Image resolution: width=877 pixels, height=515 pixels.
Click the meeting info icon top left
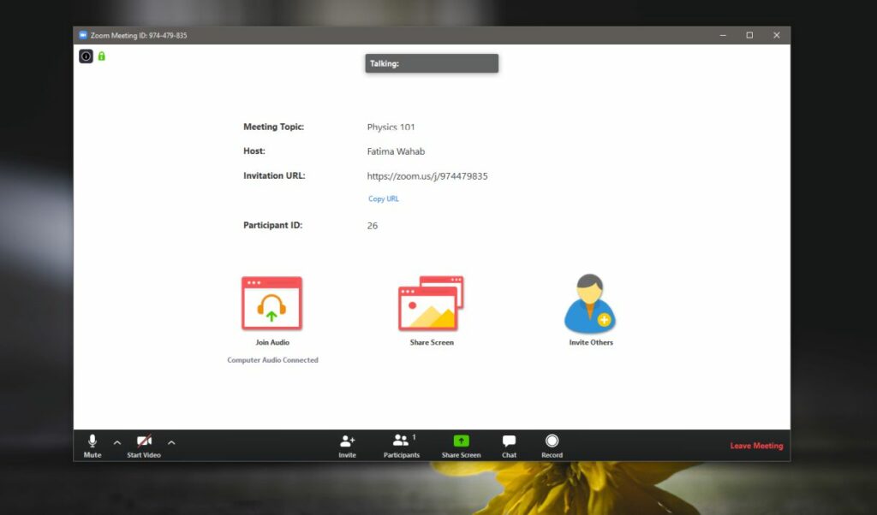tap(86, 56)
